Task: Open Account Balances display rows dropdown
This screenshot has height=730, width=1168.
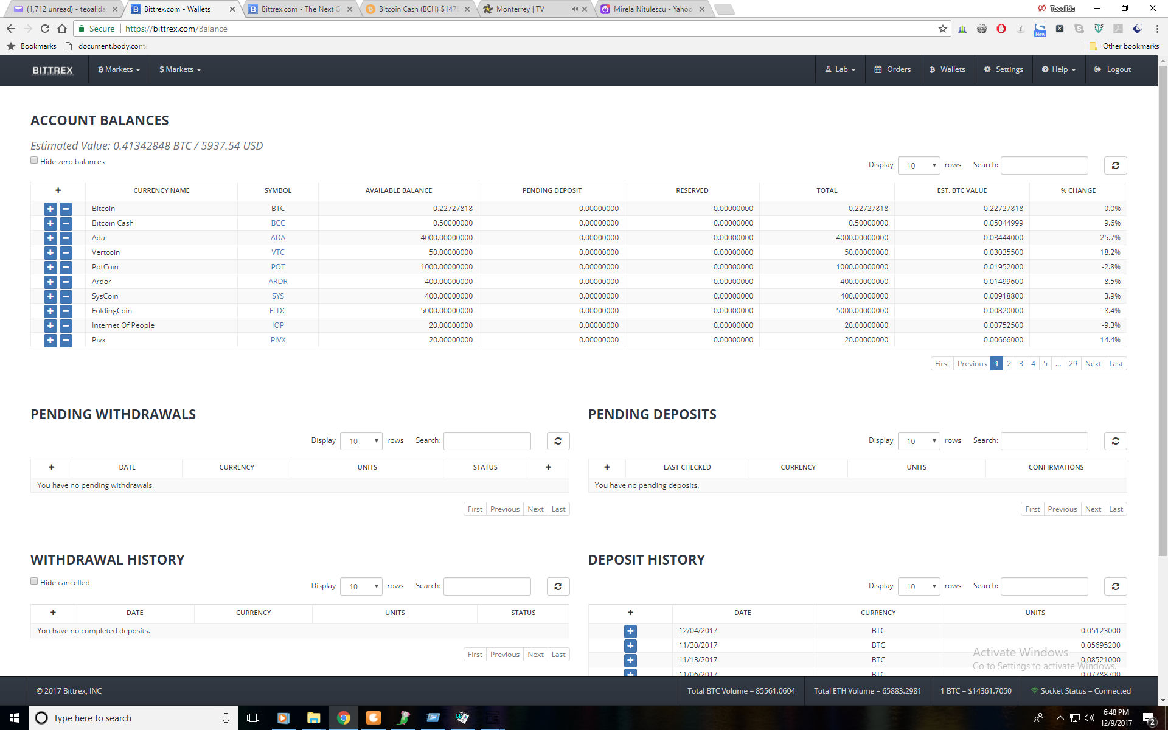Action: point(919,165)
